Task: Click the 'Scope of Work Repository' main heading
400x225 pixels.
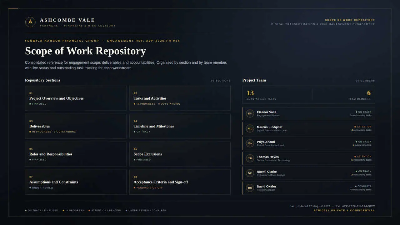Action: click(x=85, y=51)
